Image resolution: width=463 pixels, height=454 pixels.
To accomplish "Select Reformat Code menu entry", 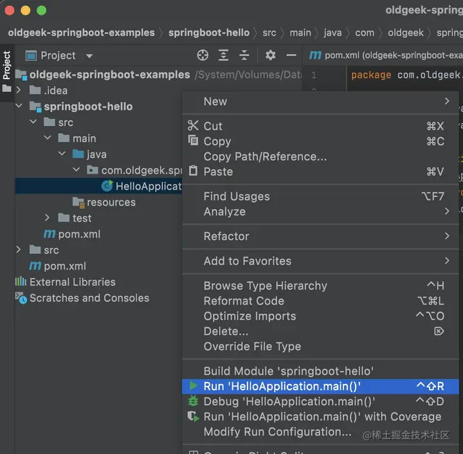I will tap(320, 301).
